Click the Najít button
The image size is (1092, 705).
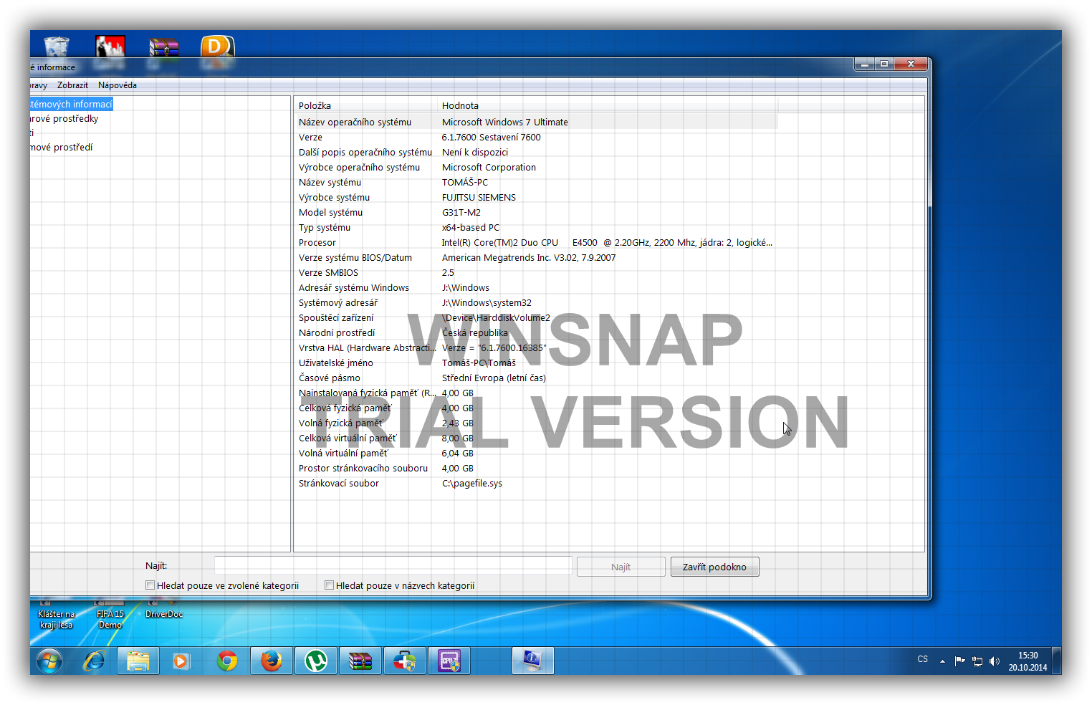point(621,567)
